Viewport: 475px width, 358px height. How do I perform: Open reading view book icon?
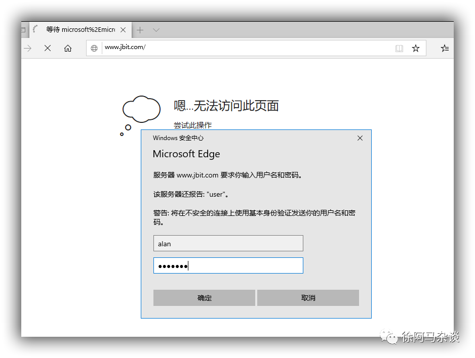point(399,49)
